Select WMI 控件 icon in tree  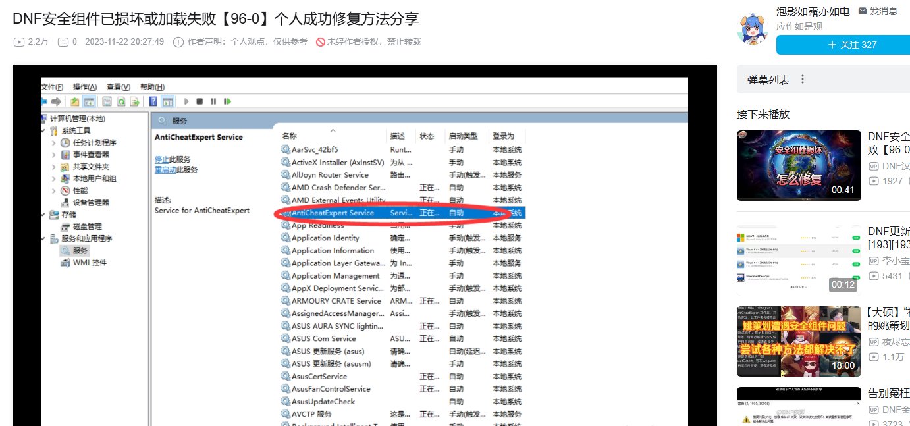(65, 263)
